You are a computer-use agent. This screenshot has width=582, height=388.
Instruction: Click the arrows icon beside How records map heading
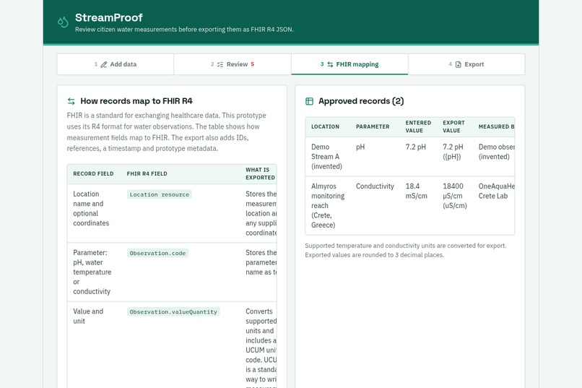coord(71,101)
